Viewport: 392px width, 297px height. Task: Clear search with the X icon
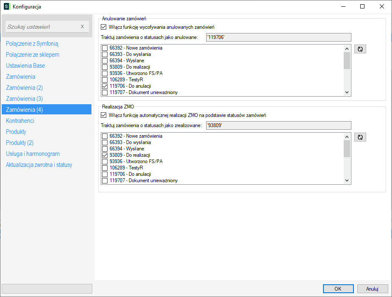click(x=83, y=27)
